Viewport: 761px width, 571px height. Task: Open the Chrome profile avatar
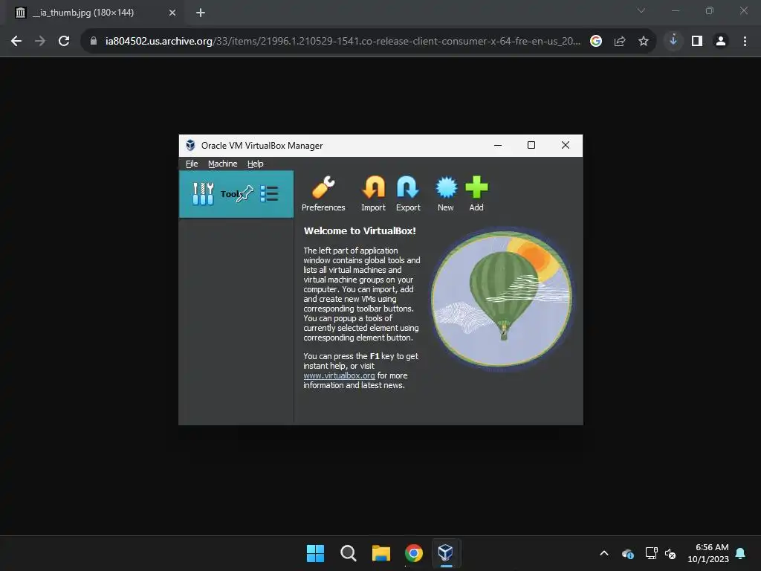pyautogui.click(x=721, y=42)
